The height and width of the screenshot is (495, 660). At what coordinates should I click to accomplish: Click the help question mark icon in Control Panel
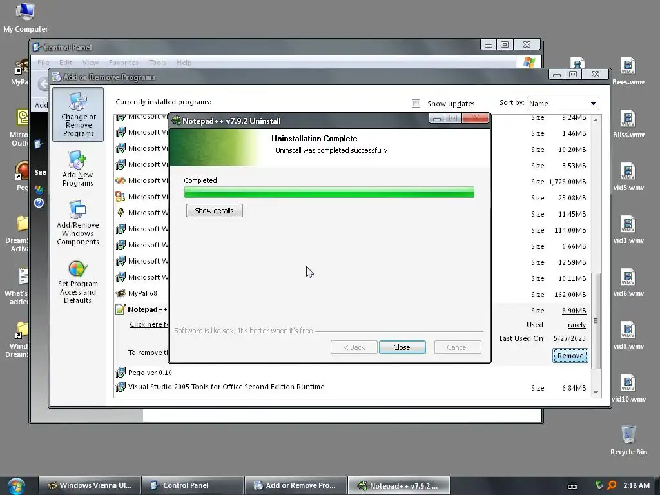[x=39, y=203]
